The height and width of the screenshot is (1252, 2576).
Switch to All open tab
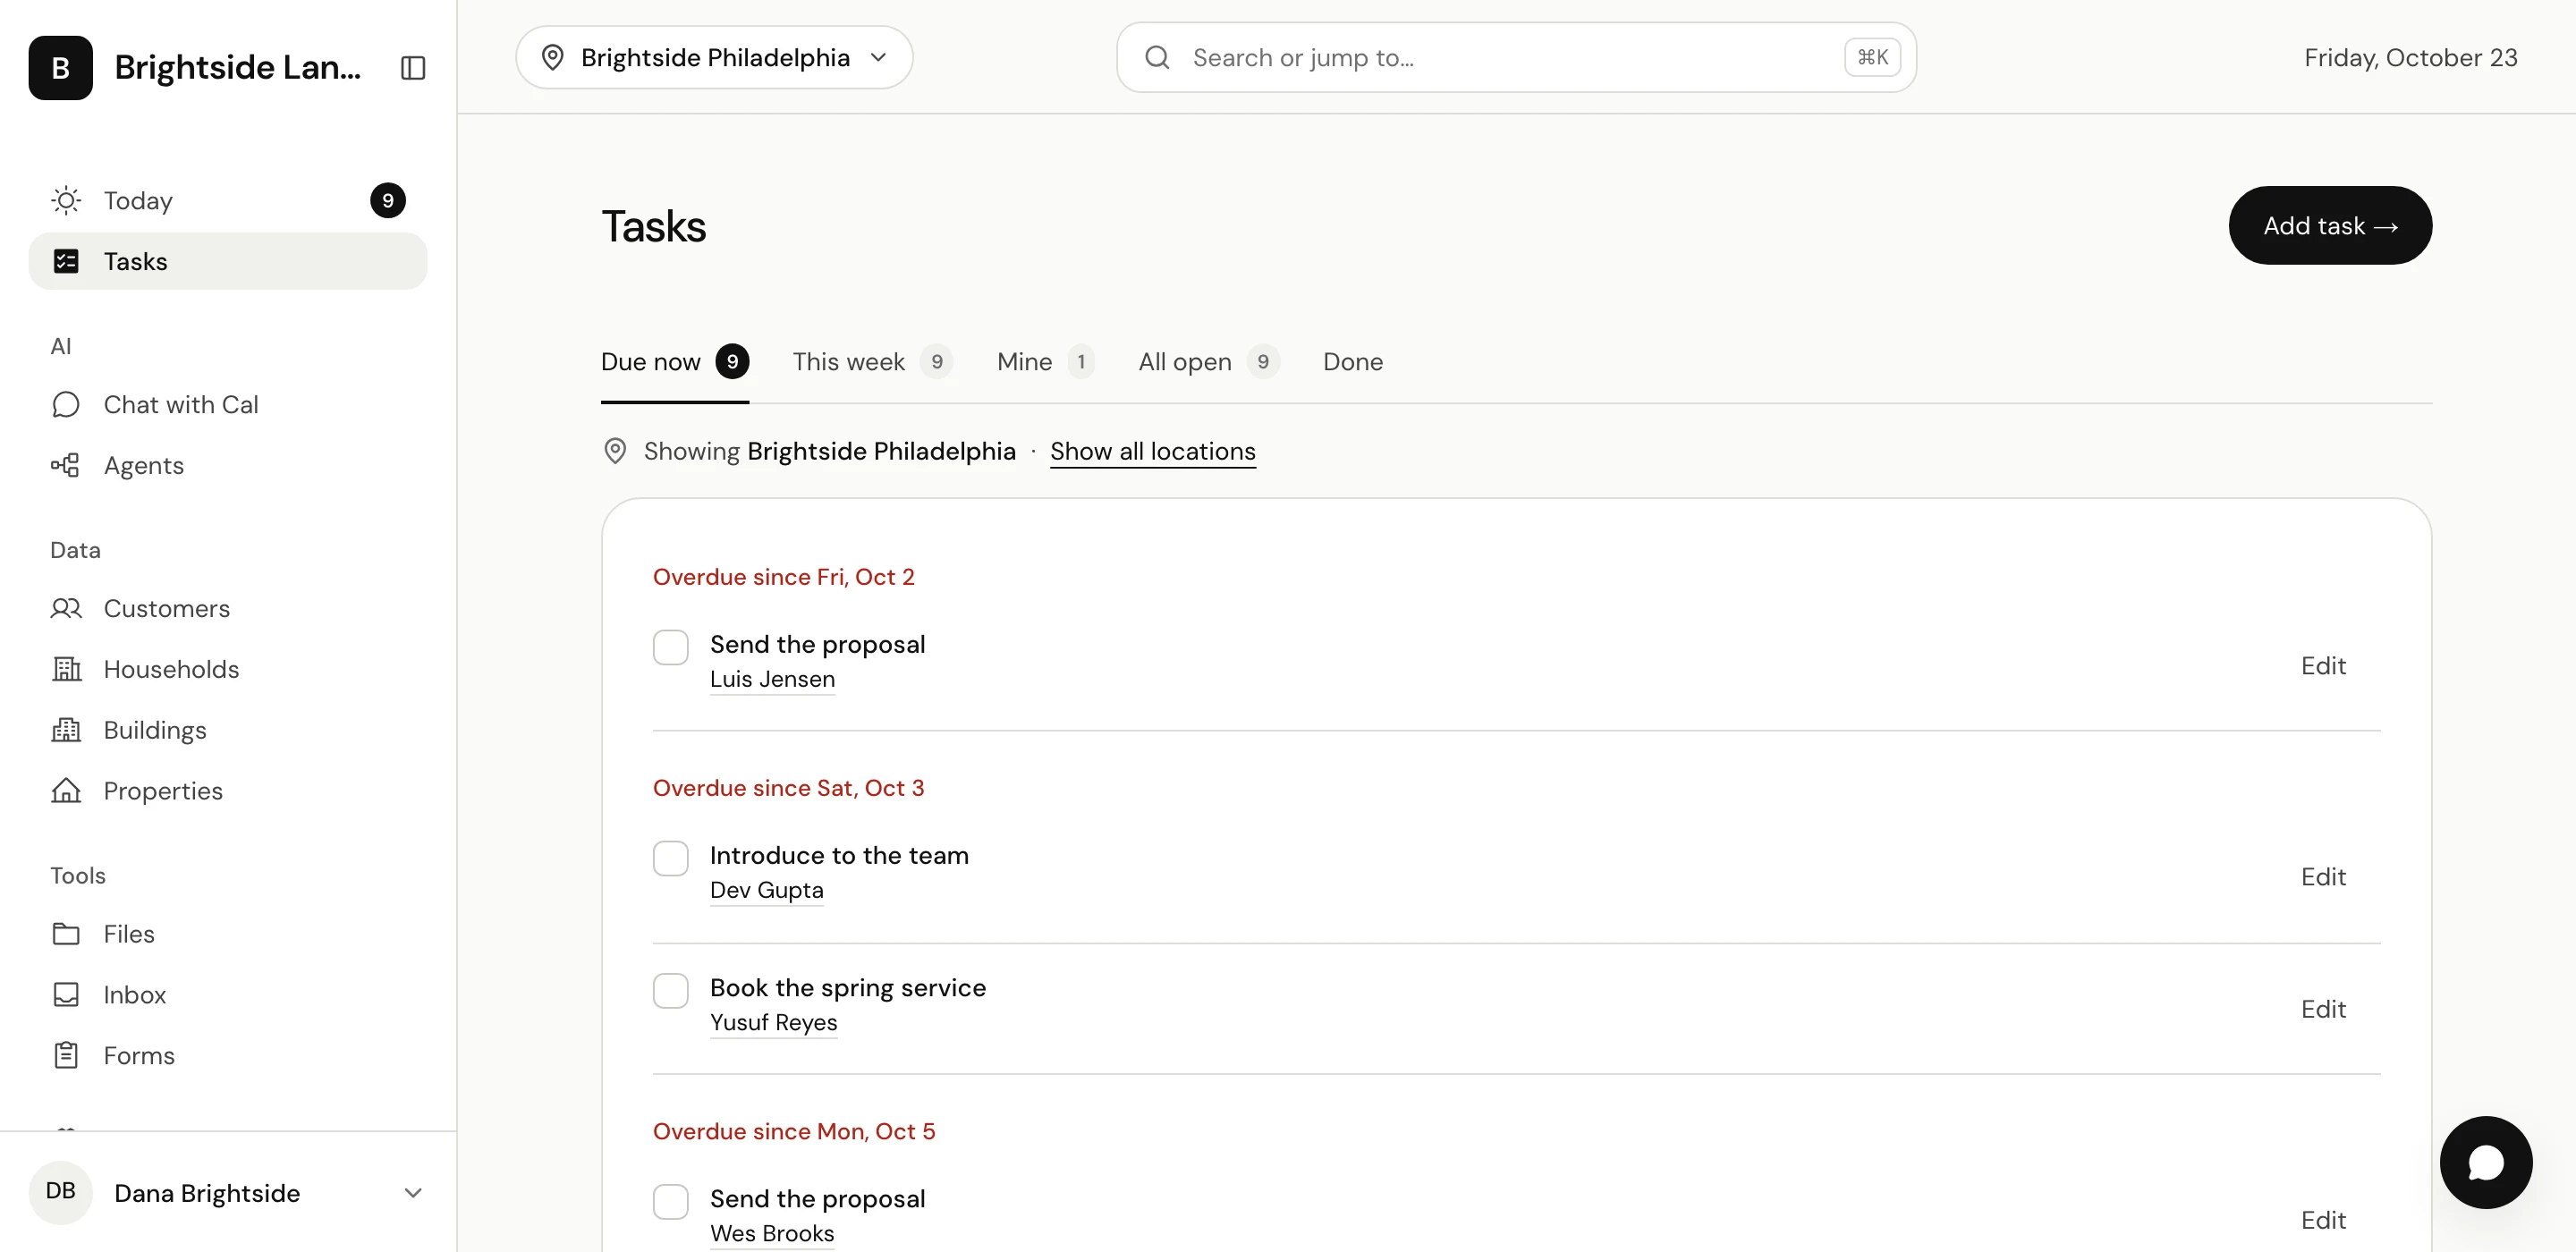1208,362
